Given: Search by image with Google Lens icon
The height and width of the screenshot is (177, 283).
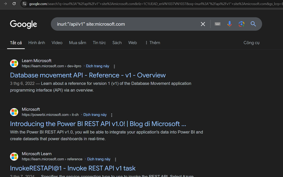Looking at the screenshot, I should [241, 24].
